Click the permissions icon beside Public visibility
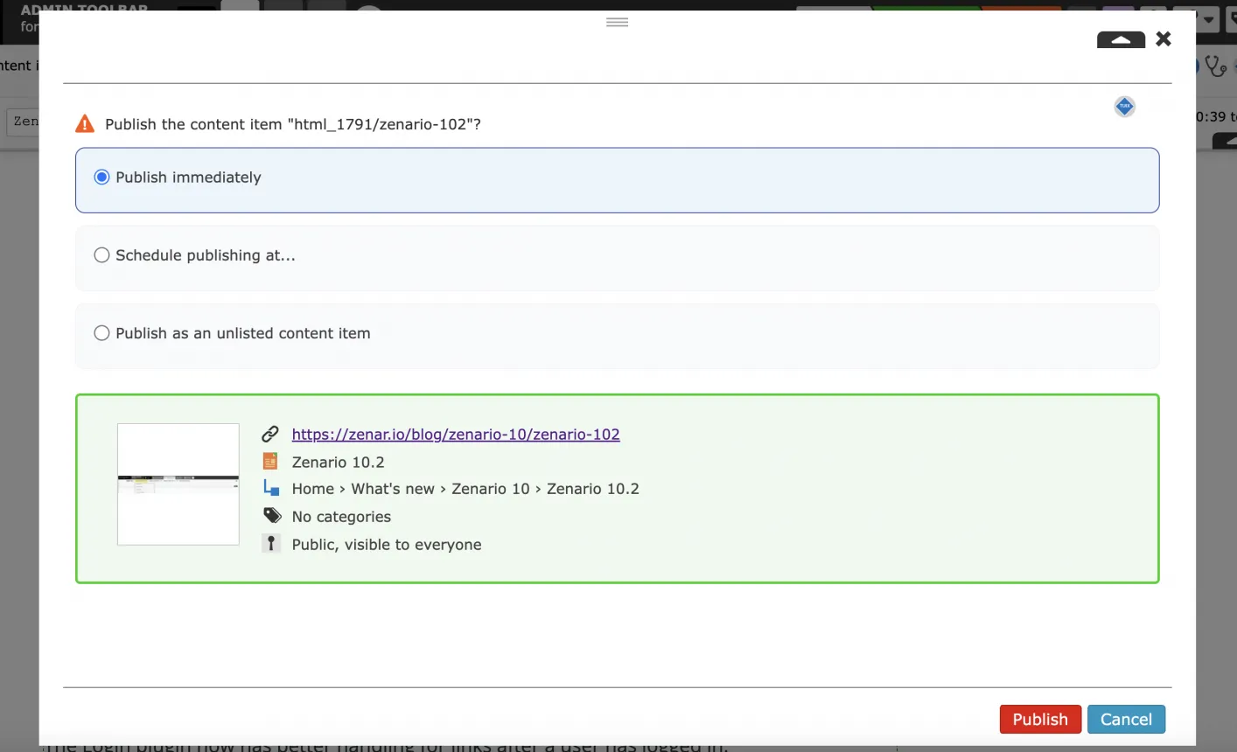This screenshot has height=752, width=1237. [x=271, y=543]
